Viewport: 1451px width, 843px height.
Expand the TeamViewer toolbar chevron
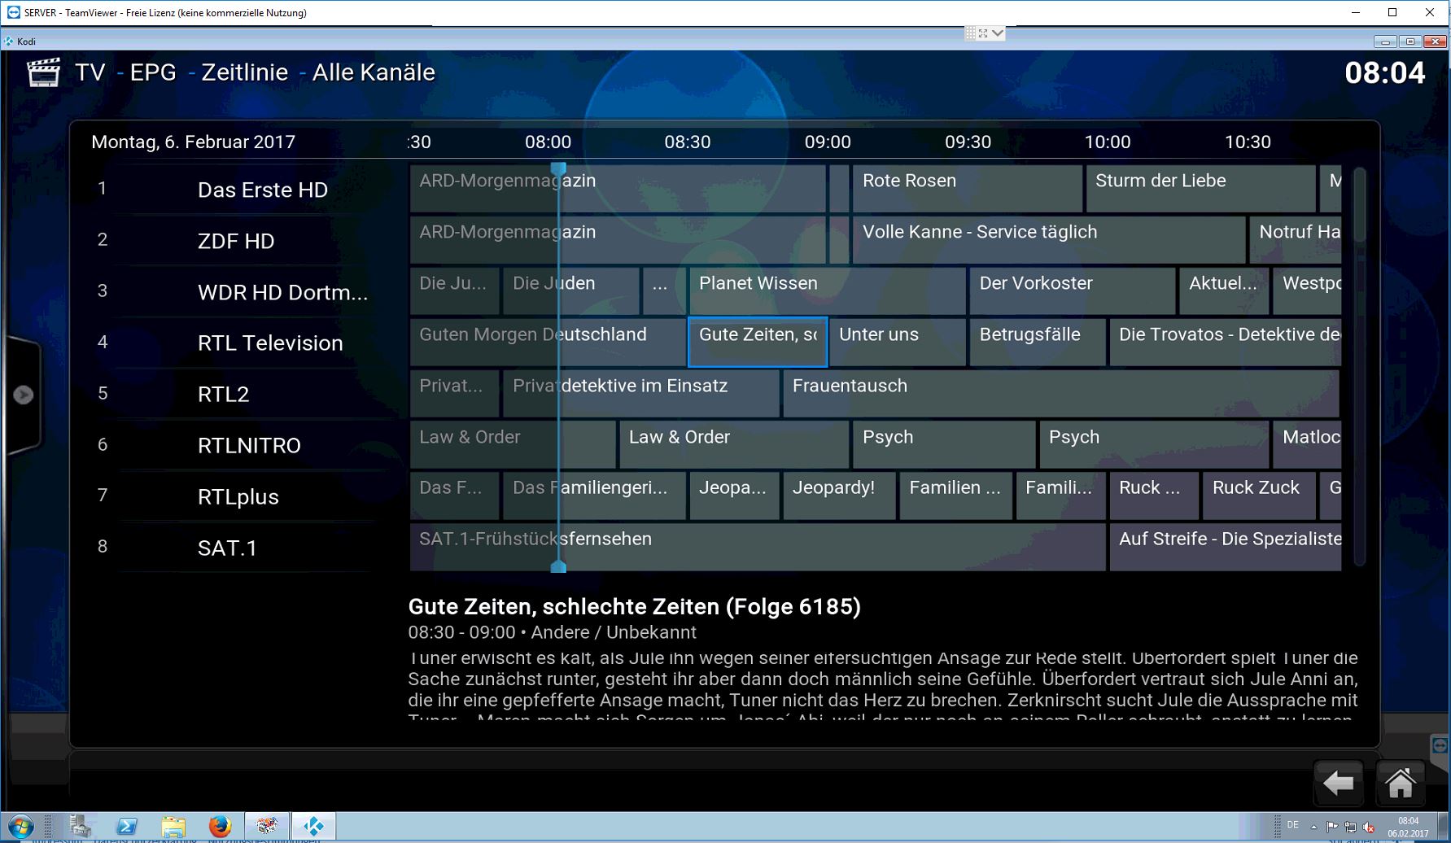(998, 33)
